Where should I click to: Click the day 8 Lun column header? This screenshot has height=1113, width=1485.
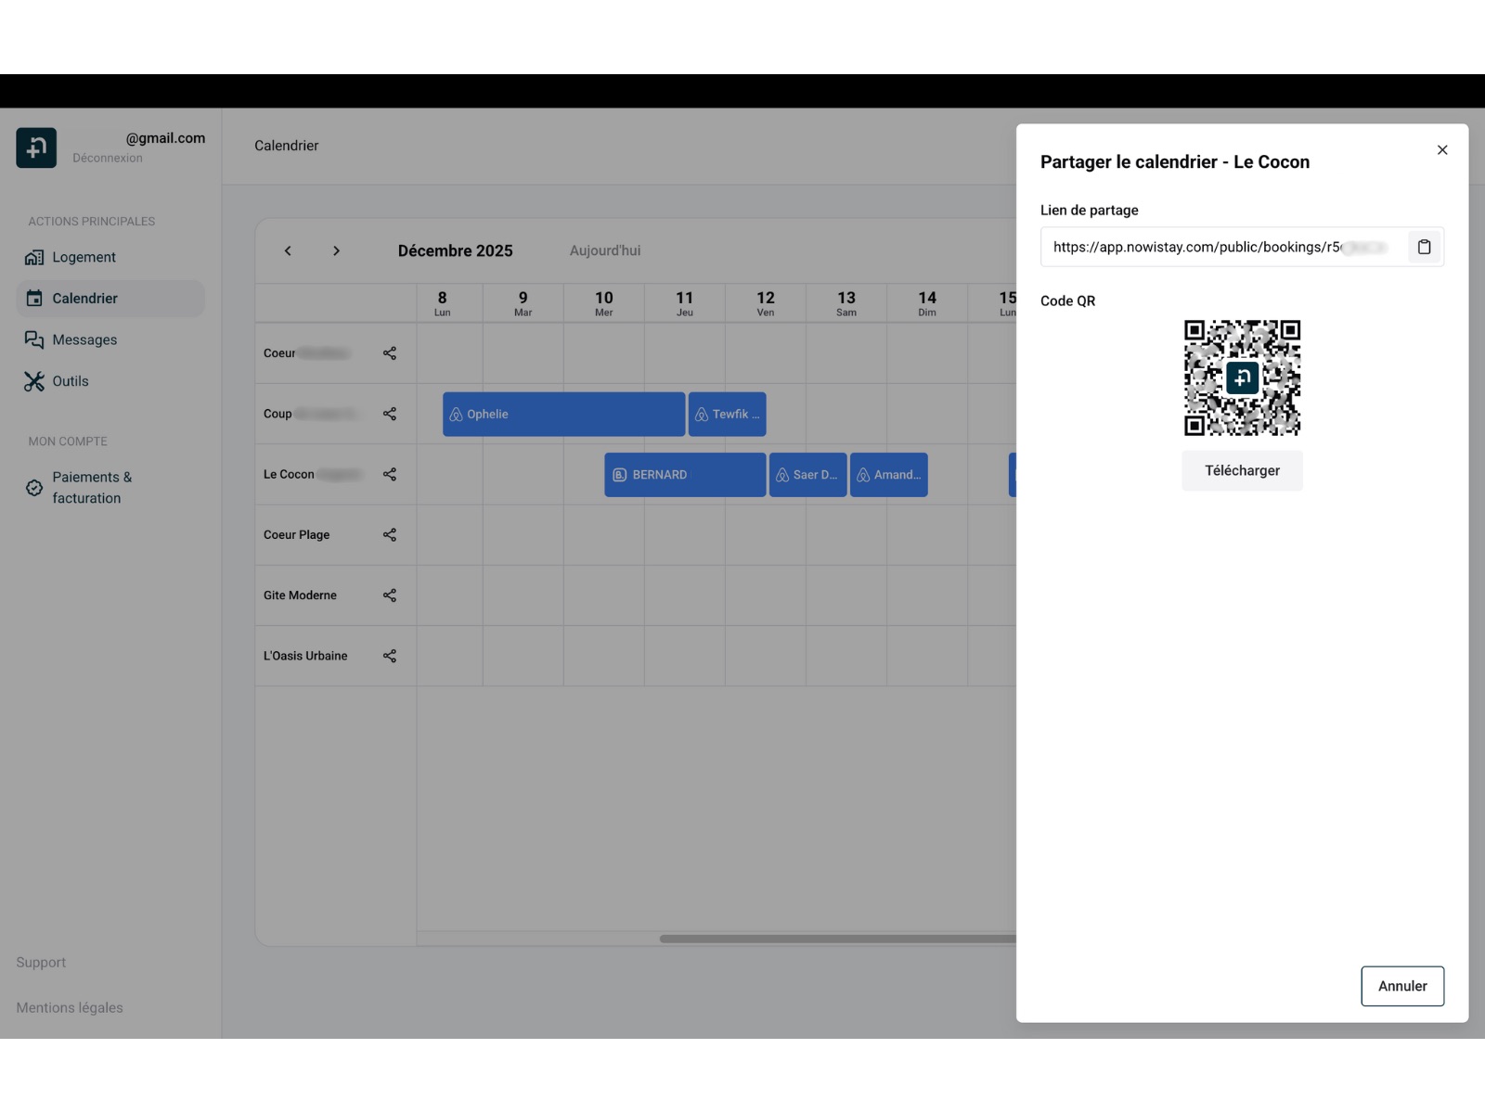tap(442, 302)
